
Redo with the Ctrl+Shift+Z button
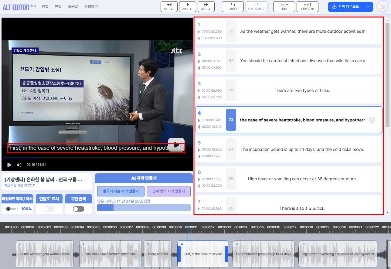(x=257, y=6)
